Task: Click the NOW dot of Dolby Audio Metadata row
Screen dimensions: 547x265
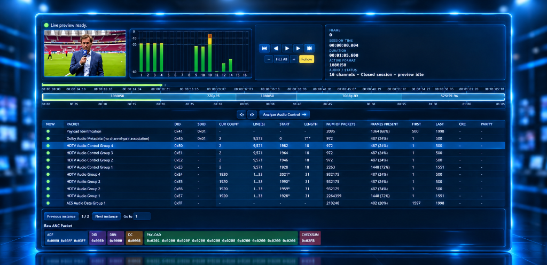Action: coord(48,138)
